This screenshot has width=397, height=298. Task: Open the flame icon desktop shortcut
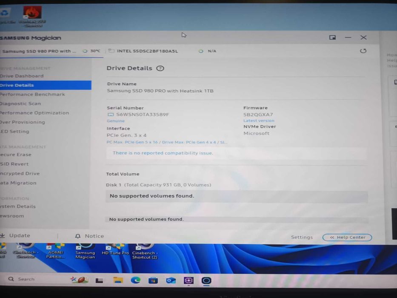pos(33,17)
